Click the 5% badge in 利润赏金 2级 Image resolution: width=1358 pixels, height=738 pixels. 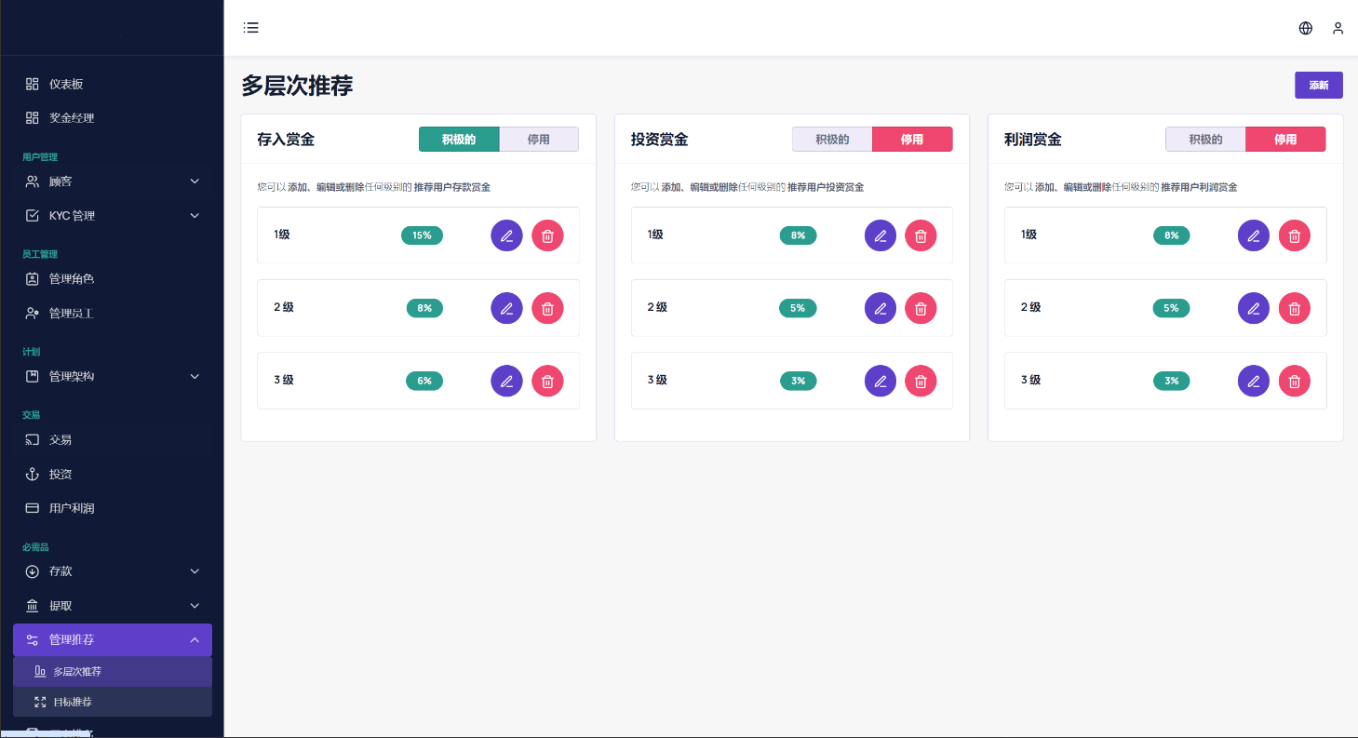(1171, 308)
